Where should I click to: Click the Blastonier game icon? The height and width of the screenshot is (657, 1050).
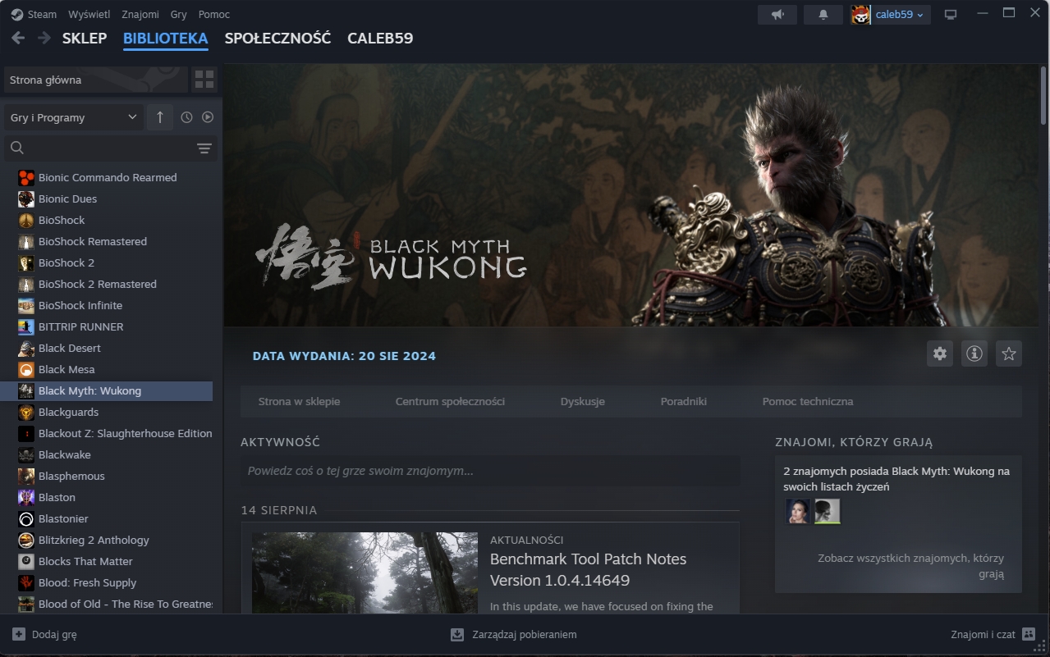coord(25,518)
